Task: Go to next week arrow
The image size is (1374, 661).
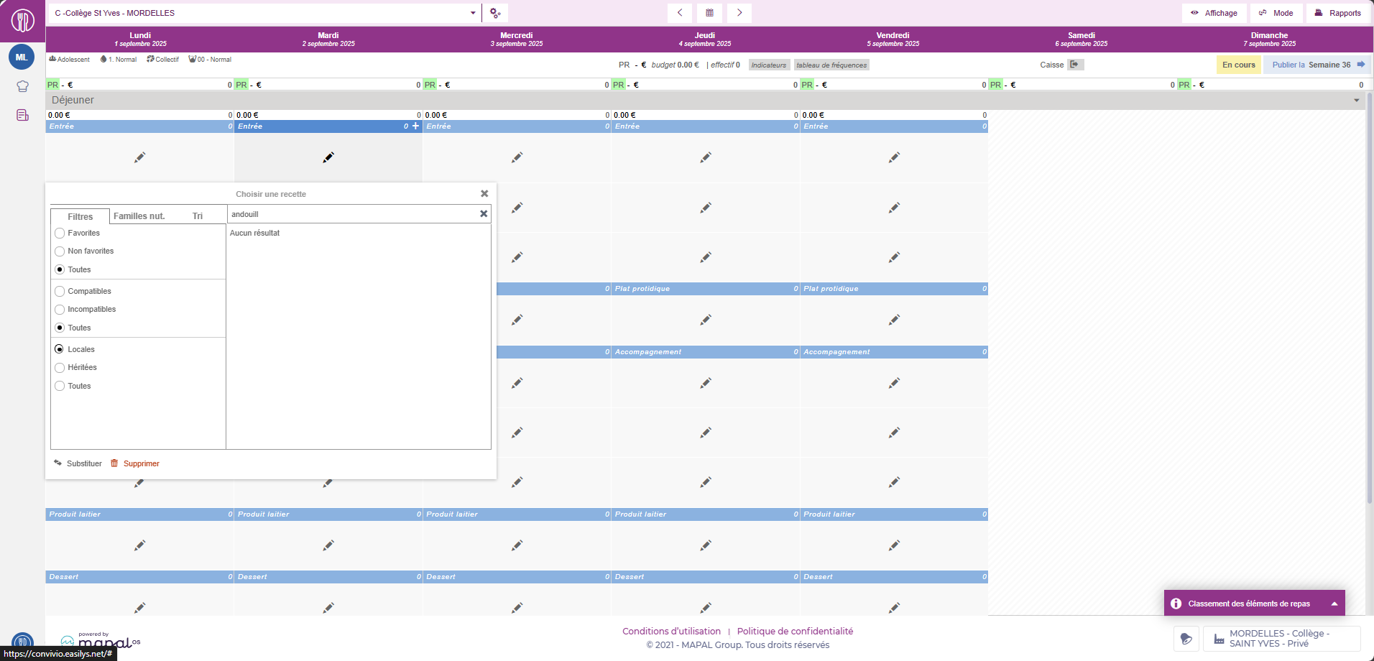Action: [x=739, y=13]
